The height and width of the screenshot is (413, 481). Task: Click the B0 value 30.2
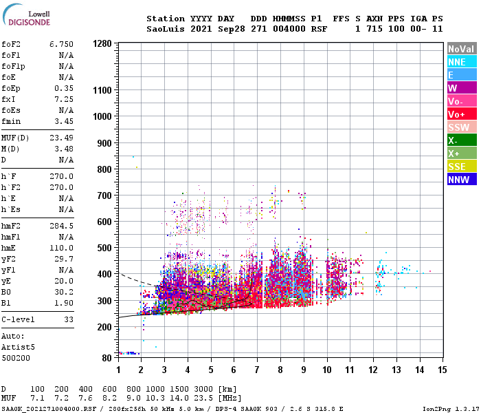point(64,292)
